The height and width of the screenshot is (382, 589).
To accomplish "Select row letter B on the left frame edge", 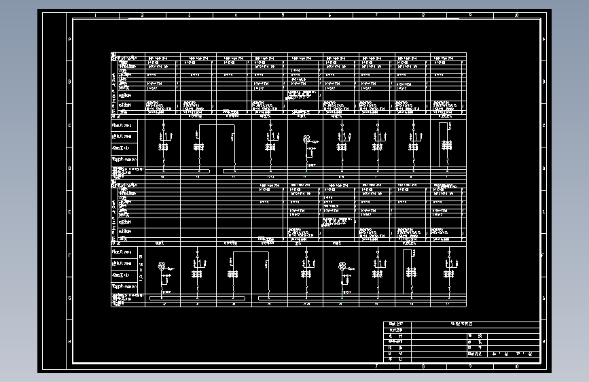I will coord(69,82).
